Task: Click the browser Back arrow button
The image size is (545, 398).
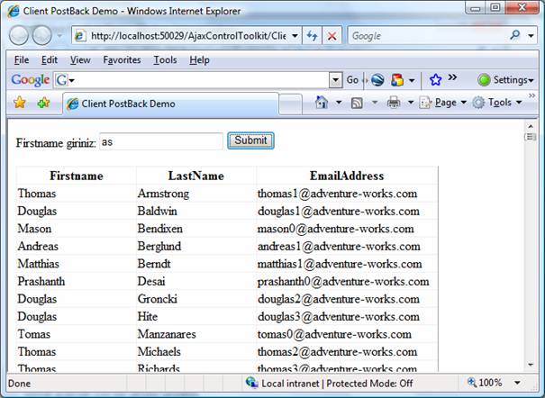Action: [x=18, y=35]
